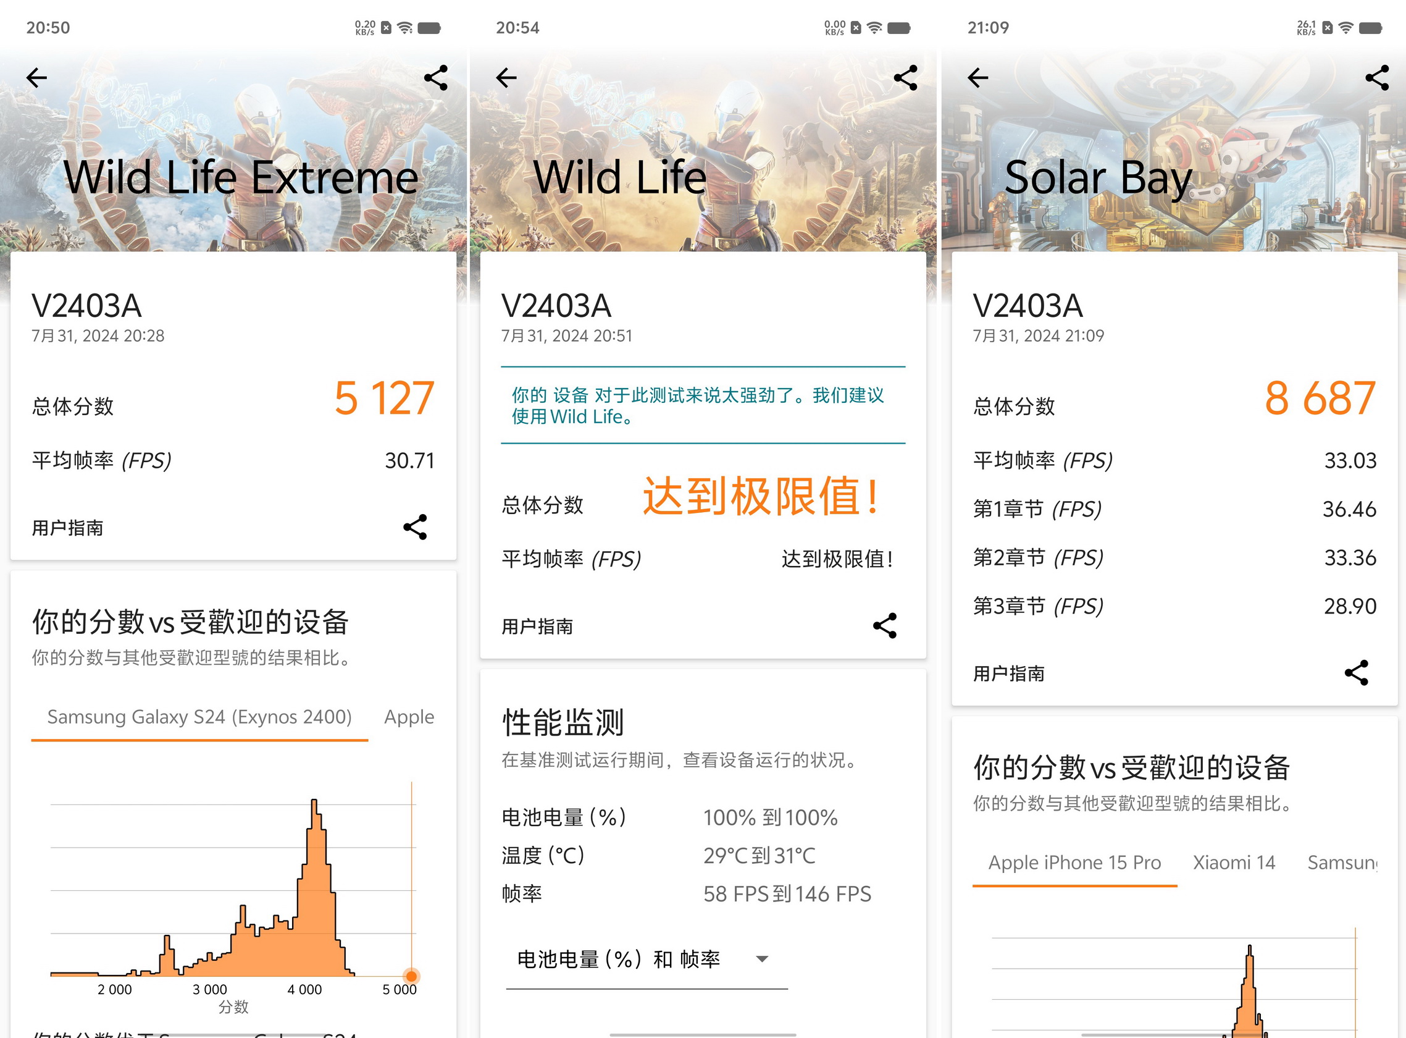Share the 8 687 Solar Bay result card
Viewport: 1406px width, 1038px height.
(1357, 673)
